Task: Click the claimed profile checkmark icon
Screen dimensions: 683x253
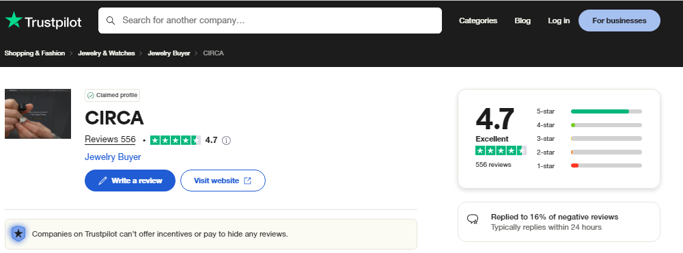Action: (91, 96)
